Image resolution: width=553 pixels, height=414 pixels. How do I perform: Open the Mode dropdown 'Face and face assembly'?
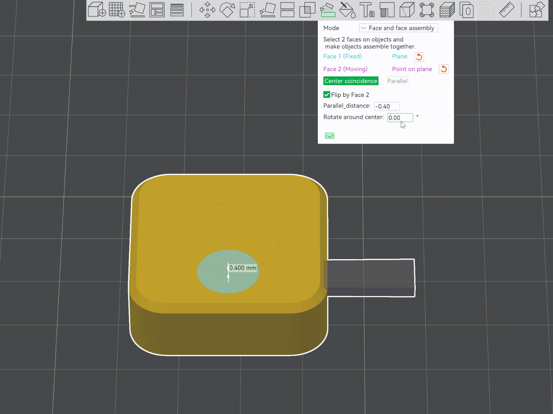pos(398,28)
